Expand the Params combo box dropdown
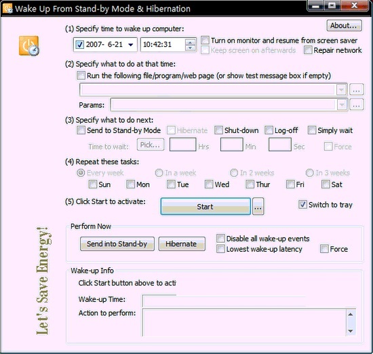 (342, 104)
